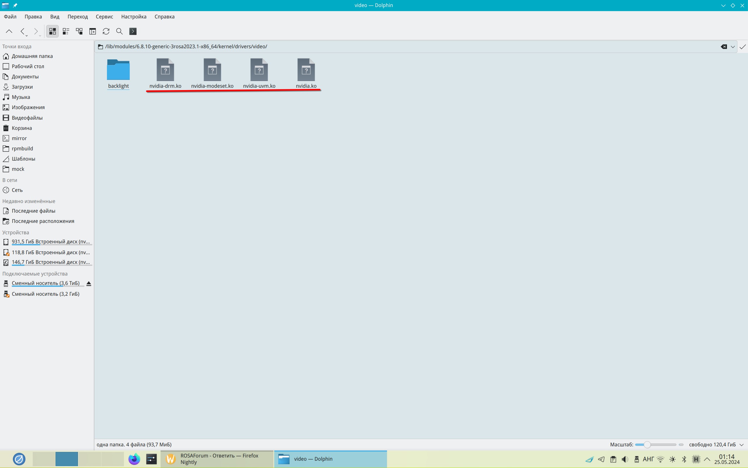Image resolution: width=748 pixels, height=468 pixels.
Task: Switch to Compact view mode
Action: pyautogui.click(x=66, y=31)
